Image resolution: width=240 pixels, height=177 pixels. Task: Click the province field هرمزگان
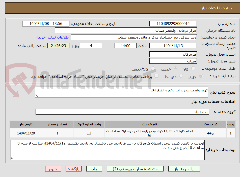pos(173,54)
